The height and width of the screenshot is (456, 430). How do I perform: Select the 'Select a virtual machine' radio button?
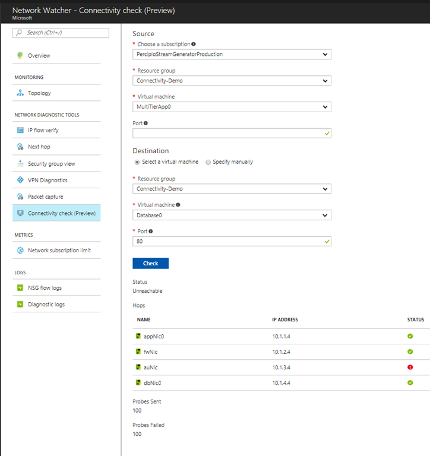pyautogui.click(x=137, y=162)
